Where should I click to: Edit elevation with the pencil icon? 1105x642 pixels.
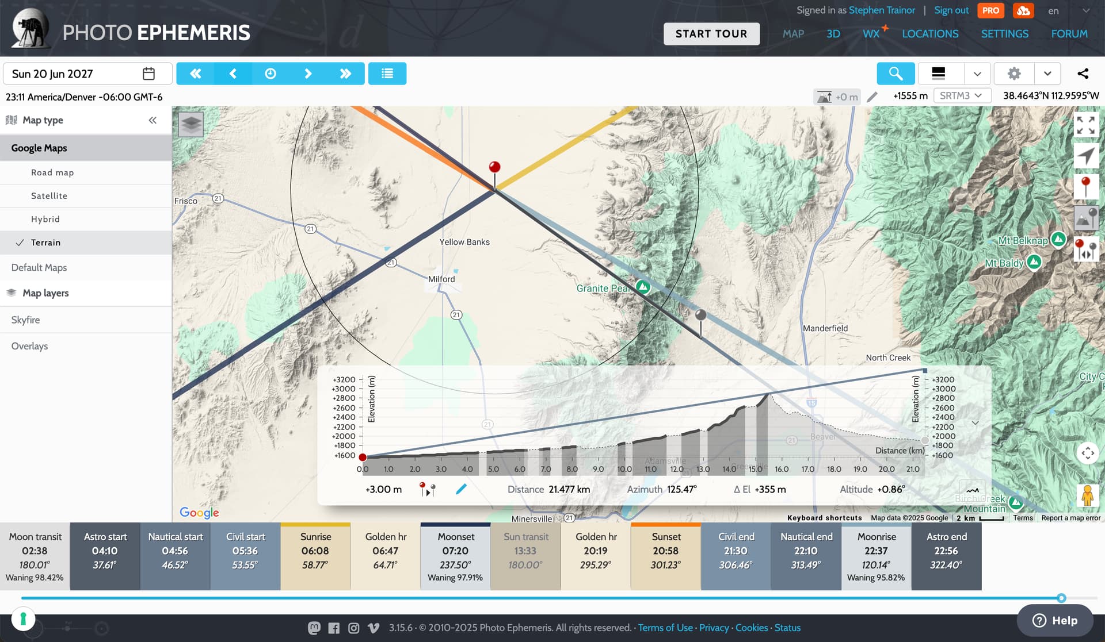pyautogui.click(x=872, y=97)
